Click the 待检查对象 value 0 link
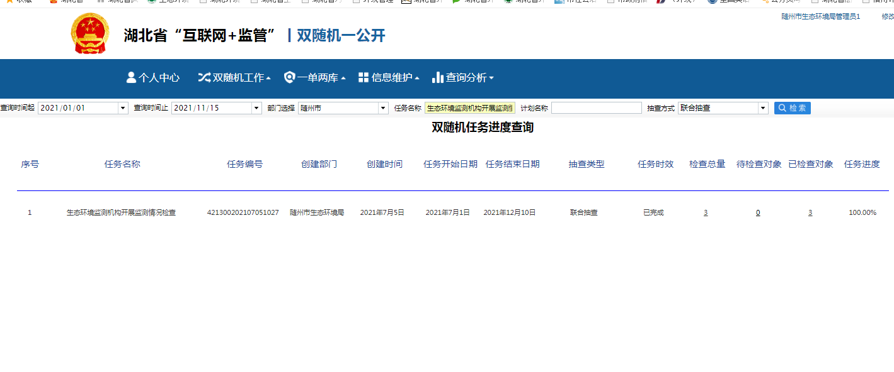This screenshot has width=894, height=372. (758, 213)
